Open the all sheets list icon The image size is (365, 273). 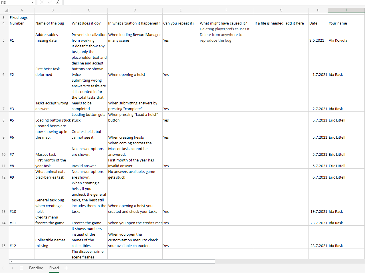pyautogui.click(x=21, y=268)
